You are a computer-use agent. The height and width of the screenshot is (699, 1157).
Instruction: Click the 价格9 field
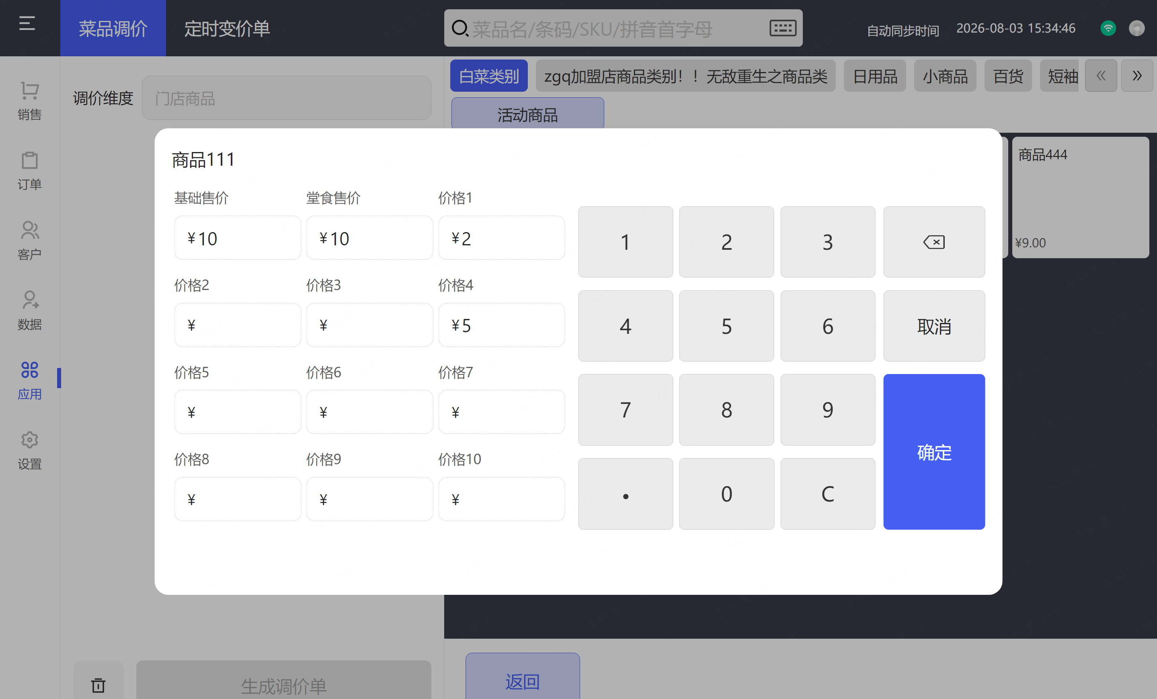[x=369, y=499]
